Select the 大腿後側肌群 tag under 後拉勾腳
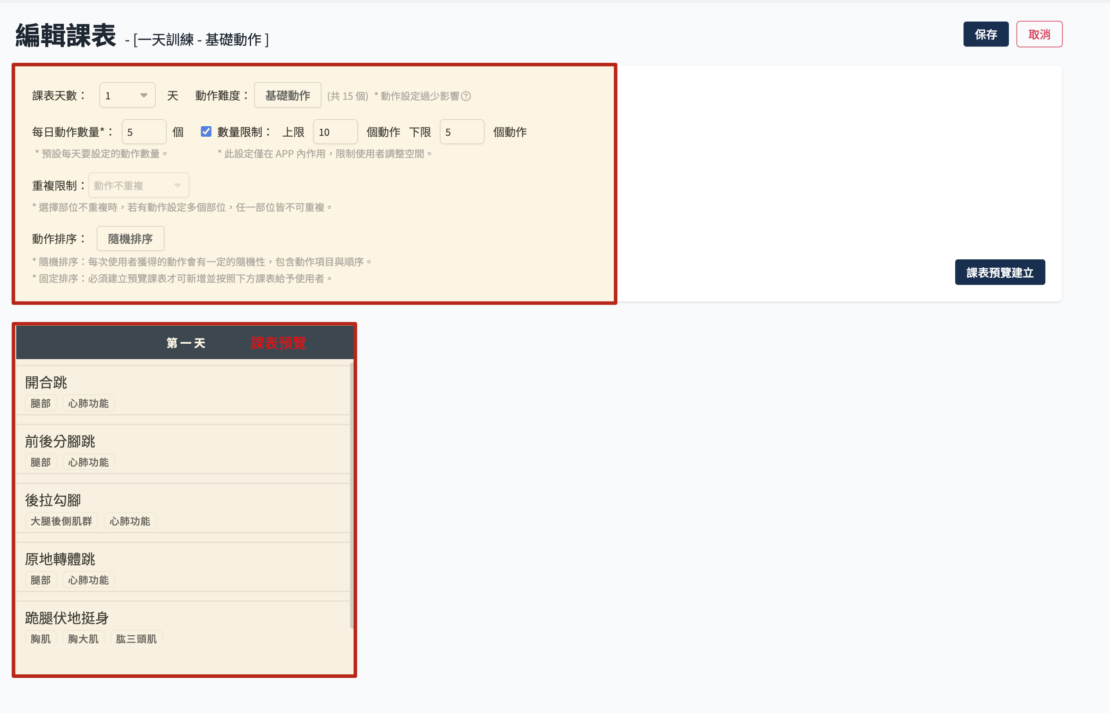The image size is (1110, 713). 61,520
